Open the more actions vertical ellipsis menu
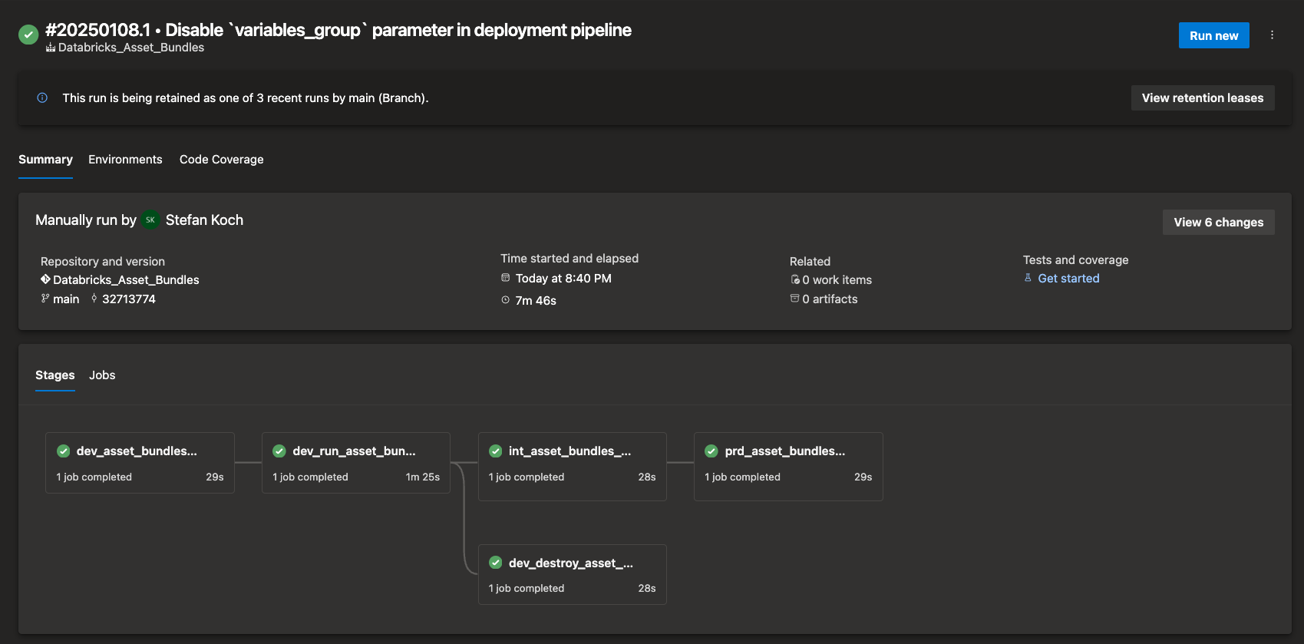Viewport: 1304px width, 644px height. pos(1272,35)
